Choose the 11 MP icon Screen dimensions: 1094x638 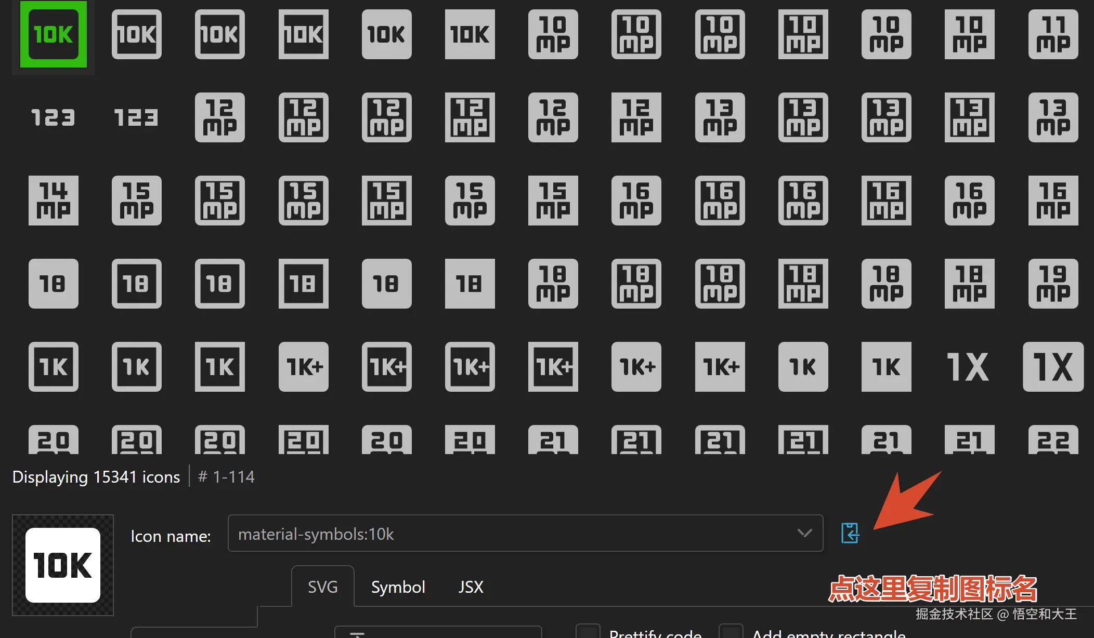pyautogui.click(x=1052, y=34)
